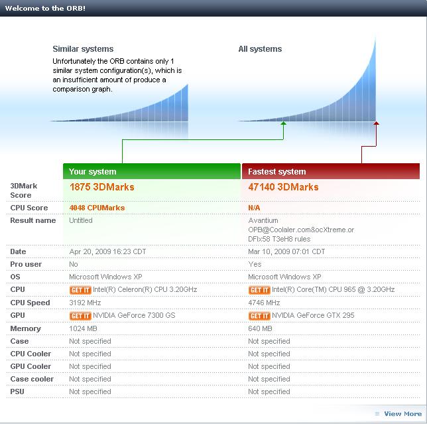Click the N/A CPU score value
This screenshot has width=427, height=424.
coord(254,208)
